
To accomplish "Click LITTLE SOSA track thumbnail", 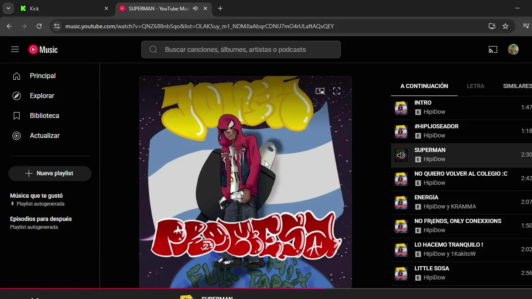I will click(401, 274).
